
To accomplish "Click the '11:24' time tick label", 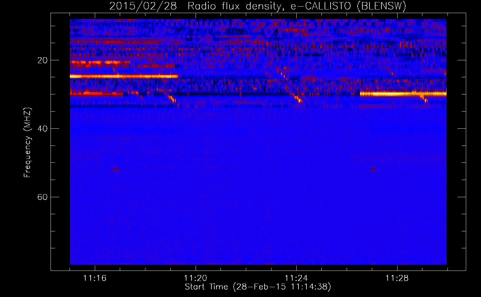I will point(296,278).
